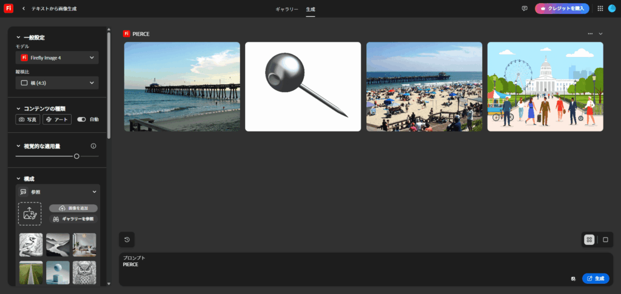Viewport: 621px width, 294px height.
Task: Toggle the 自動 content type switch
Action: 82,119
